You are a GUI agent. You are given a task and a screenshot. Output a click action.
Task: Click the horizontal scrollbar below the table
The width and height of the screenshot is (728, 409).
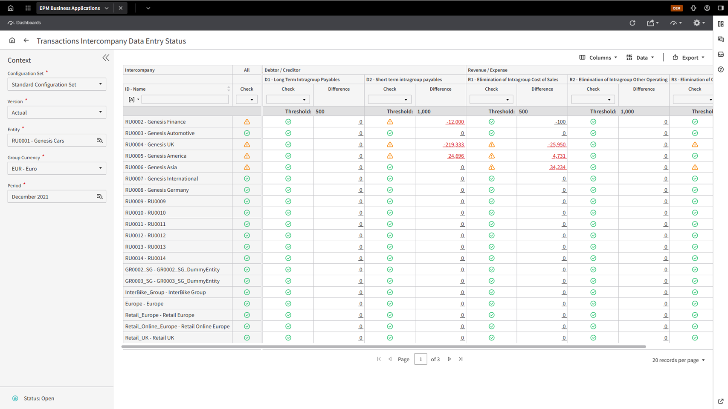(x=384, y=347)
